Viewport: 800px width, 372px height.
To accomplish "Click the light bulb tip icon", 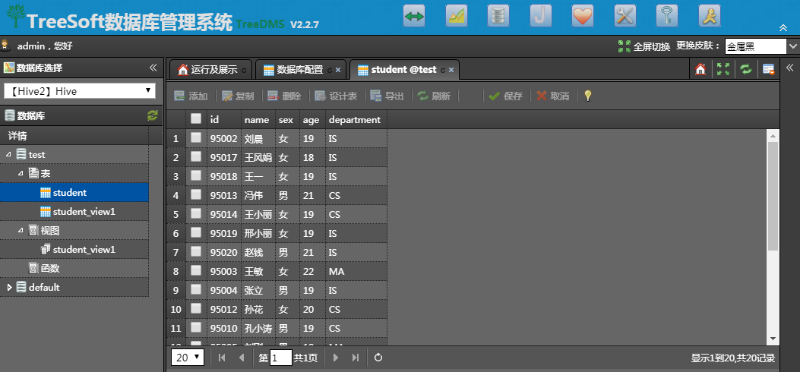I will pyautogui.click(x=588, y=96).
